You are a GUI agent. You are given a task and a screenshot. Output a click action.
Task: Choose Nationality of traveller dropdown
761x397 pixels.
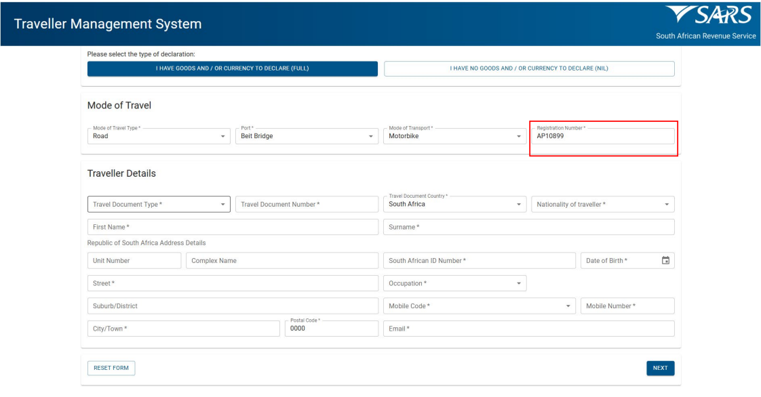(602, 205)
